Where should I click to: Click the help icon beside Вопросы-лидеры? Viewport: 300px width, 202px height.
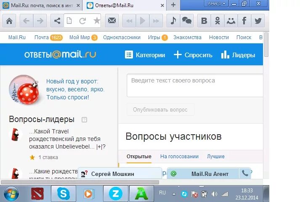tap(84, 120)
